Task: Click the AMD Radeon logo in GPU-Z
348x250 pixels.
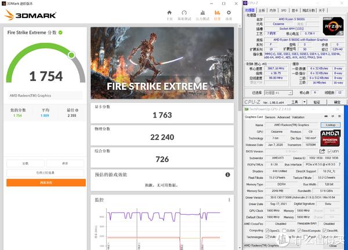Action: pos(330,138)
